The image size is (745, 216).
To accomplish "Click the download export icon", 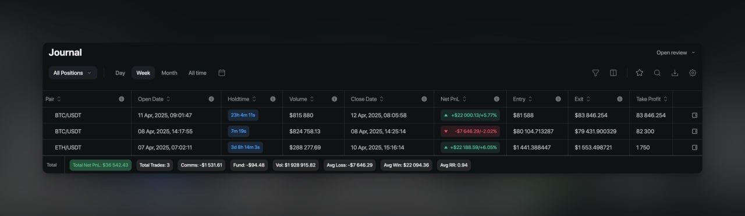I will point(675,73).
